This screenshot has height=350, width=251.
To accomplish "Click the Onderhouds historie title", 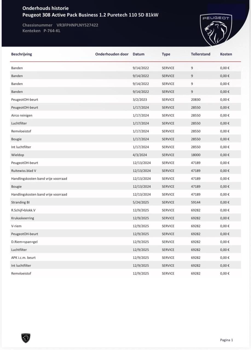I will point(45,8).
